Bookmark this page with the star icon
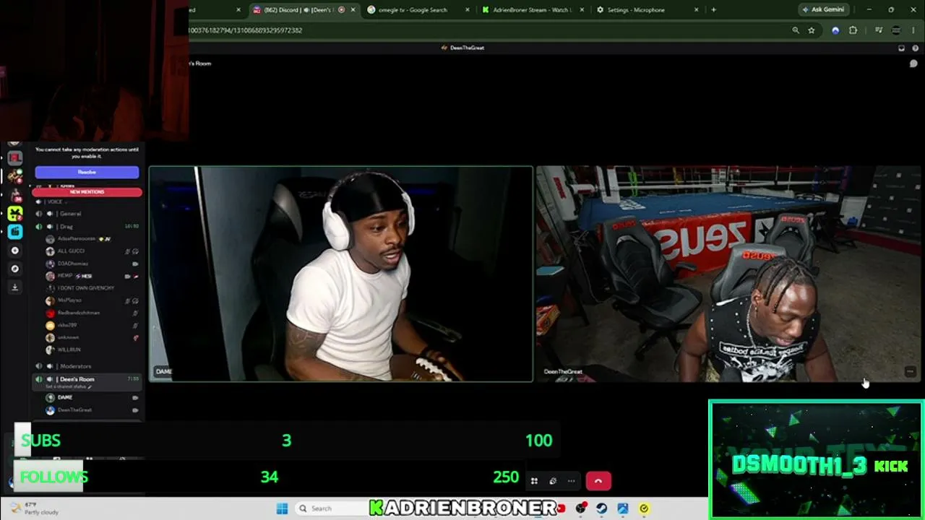The width and height of the screenshot is (925, 520). (812, 30)
